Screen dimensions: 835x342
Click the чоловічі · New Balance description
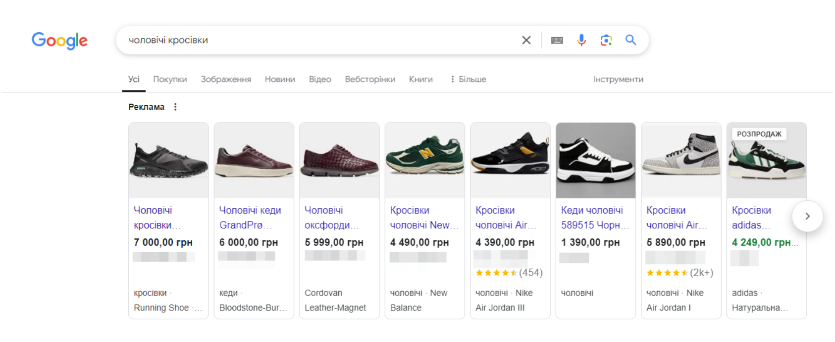pyautogui.click(x=418, y=300)
